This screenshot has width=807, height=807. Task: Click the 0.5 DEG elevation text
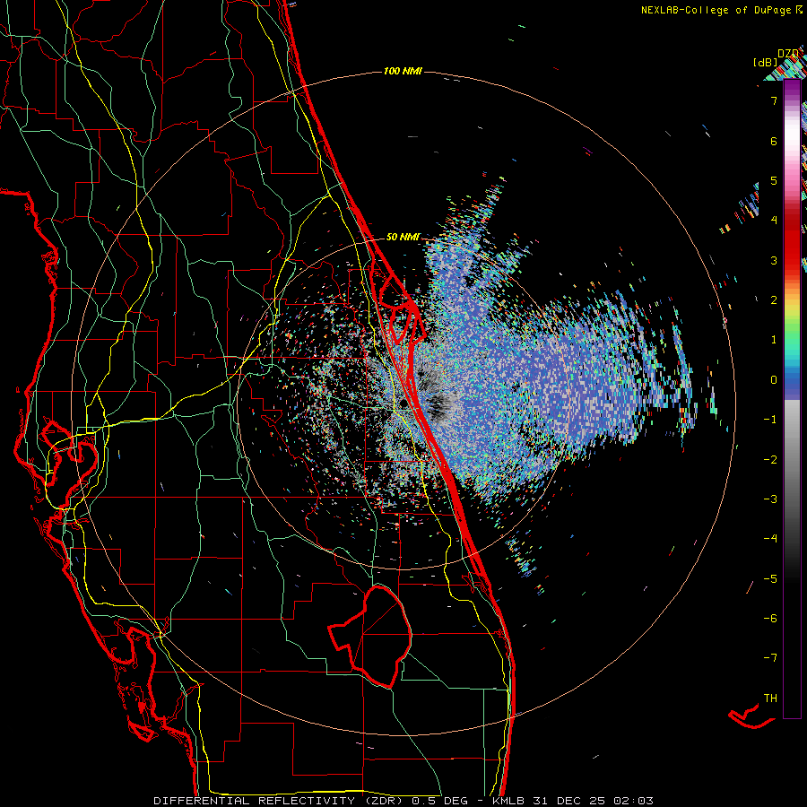point(440,801)
